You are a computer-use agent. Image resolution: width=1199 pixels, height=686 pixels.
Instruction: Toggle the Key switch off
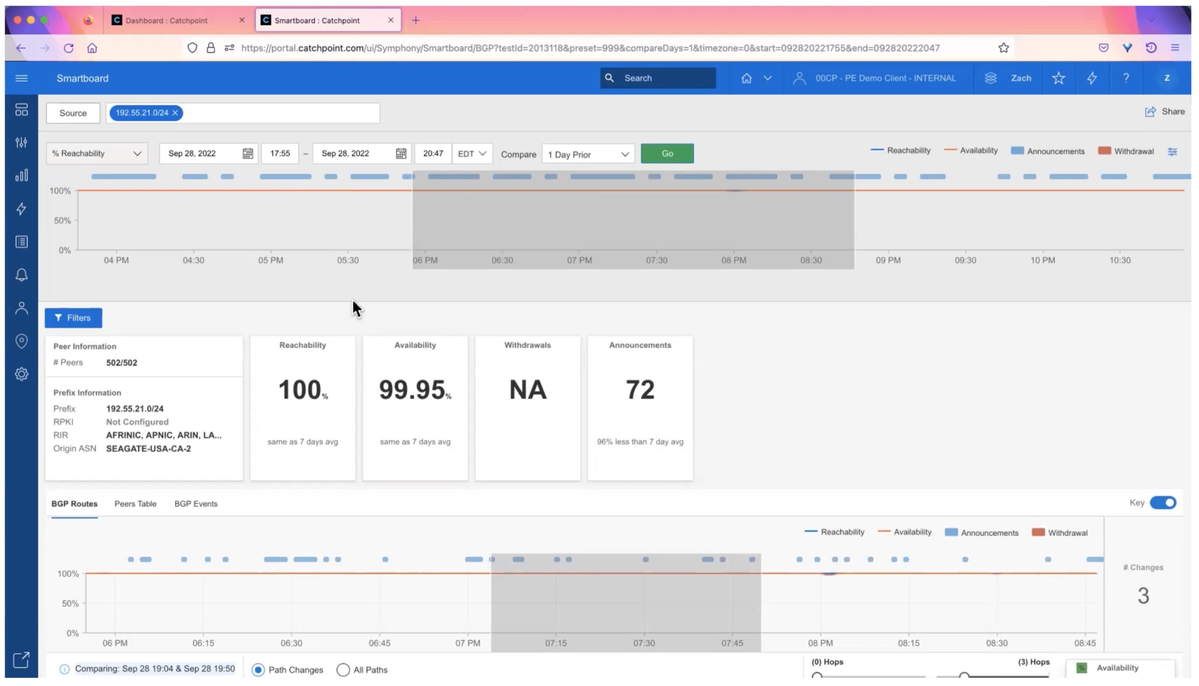point(1162,503)
